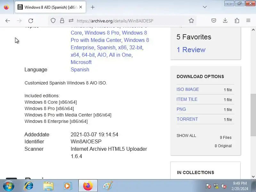
Task: Click the Windows 8 Core [x86/x64] line
Action: 51,102
